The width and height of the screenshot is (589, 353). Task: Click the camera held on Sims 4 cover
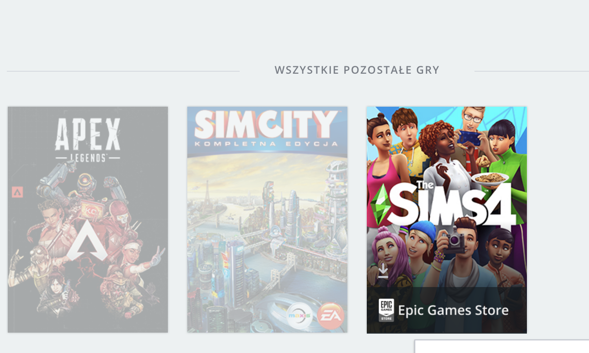tap(453, 241)
